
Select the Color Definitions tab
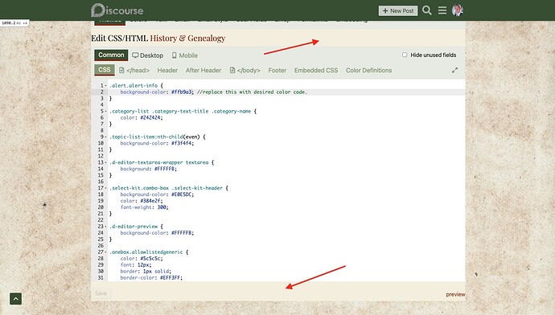pyautogui.click(x=369, y=71)
